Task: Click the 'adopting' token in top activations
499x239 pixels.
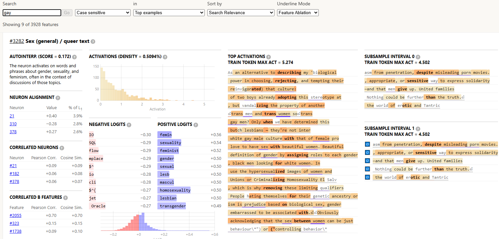Action: [x=287, y=97]
